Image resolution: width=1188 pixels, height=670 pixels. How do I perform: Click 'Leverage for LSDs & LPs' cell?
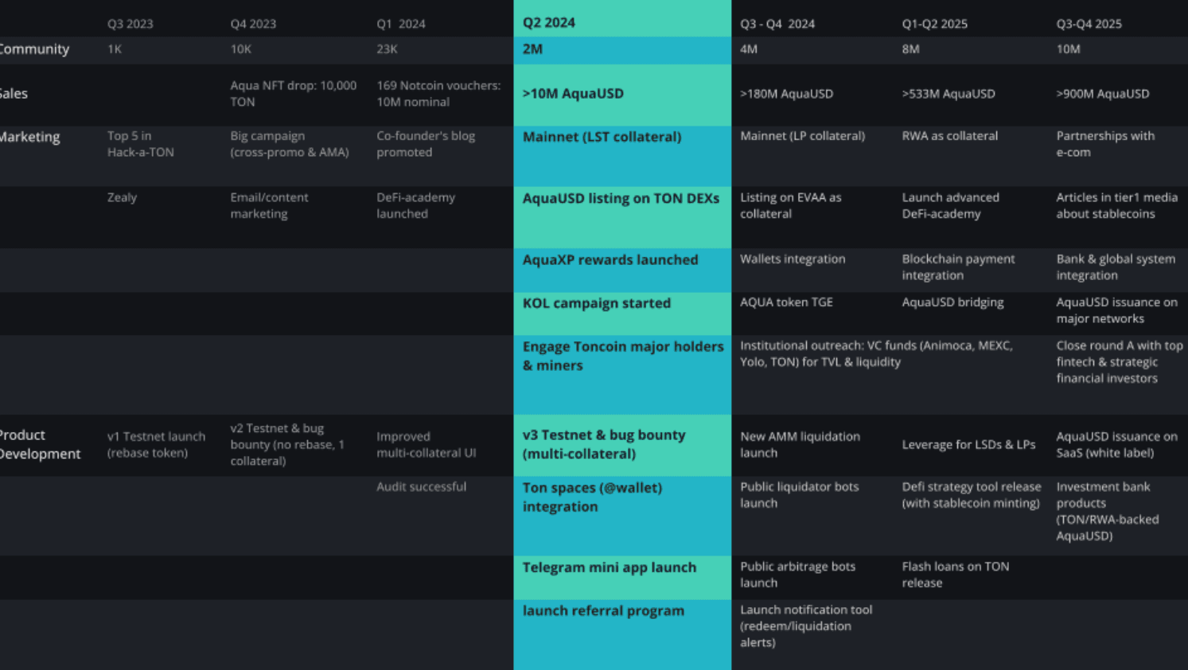pyautogui.click(x=968, y=444)
